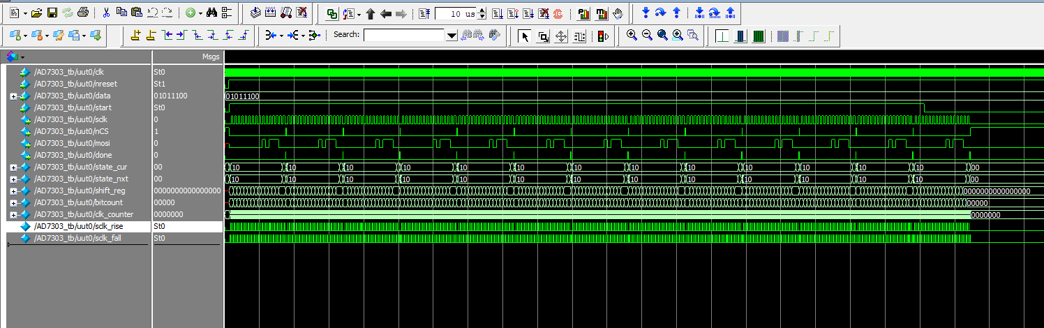This screenshot has width=1044, height=328.
Task: Select the /AD7303_tb/uut0/start signal
Action: tap(73, 107)
